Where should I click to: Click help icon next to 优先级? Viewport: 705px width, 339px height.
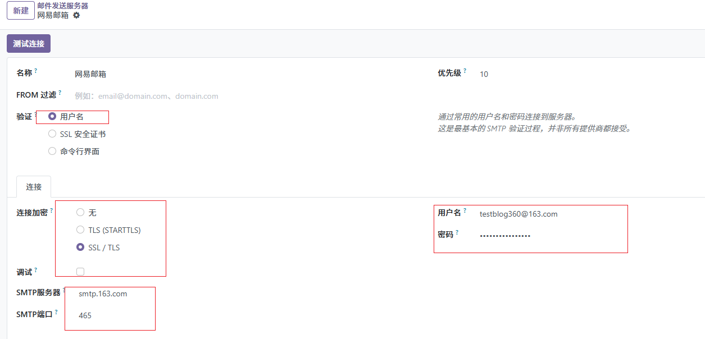[465, 71]
